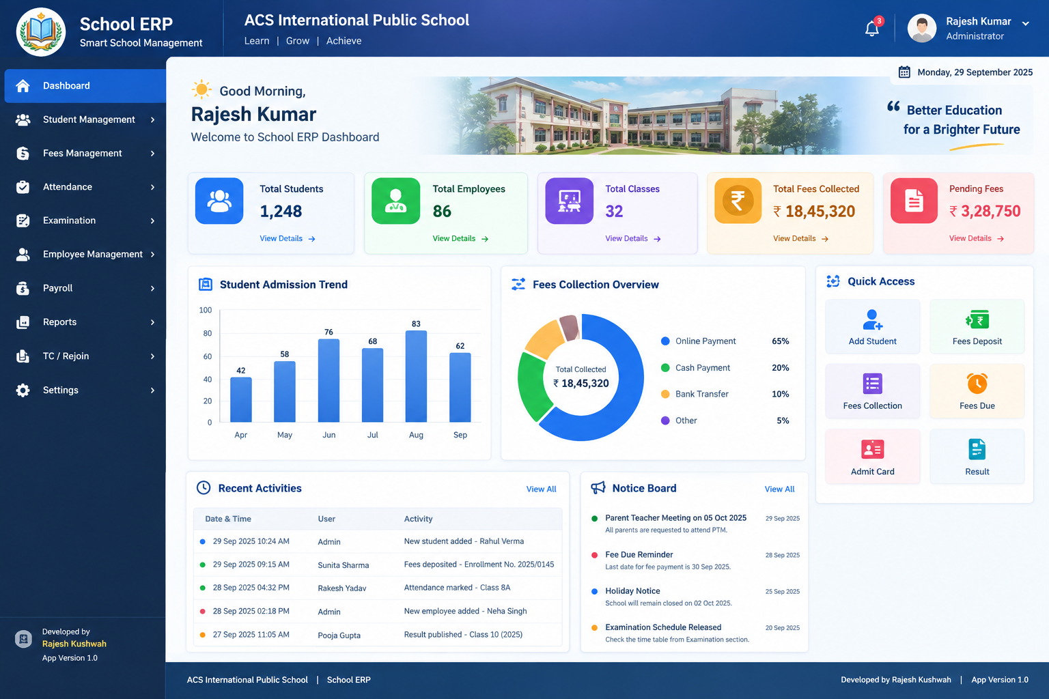Click the Pending Fees document icon
1049x699 pixels.
[914, 201]
